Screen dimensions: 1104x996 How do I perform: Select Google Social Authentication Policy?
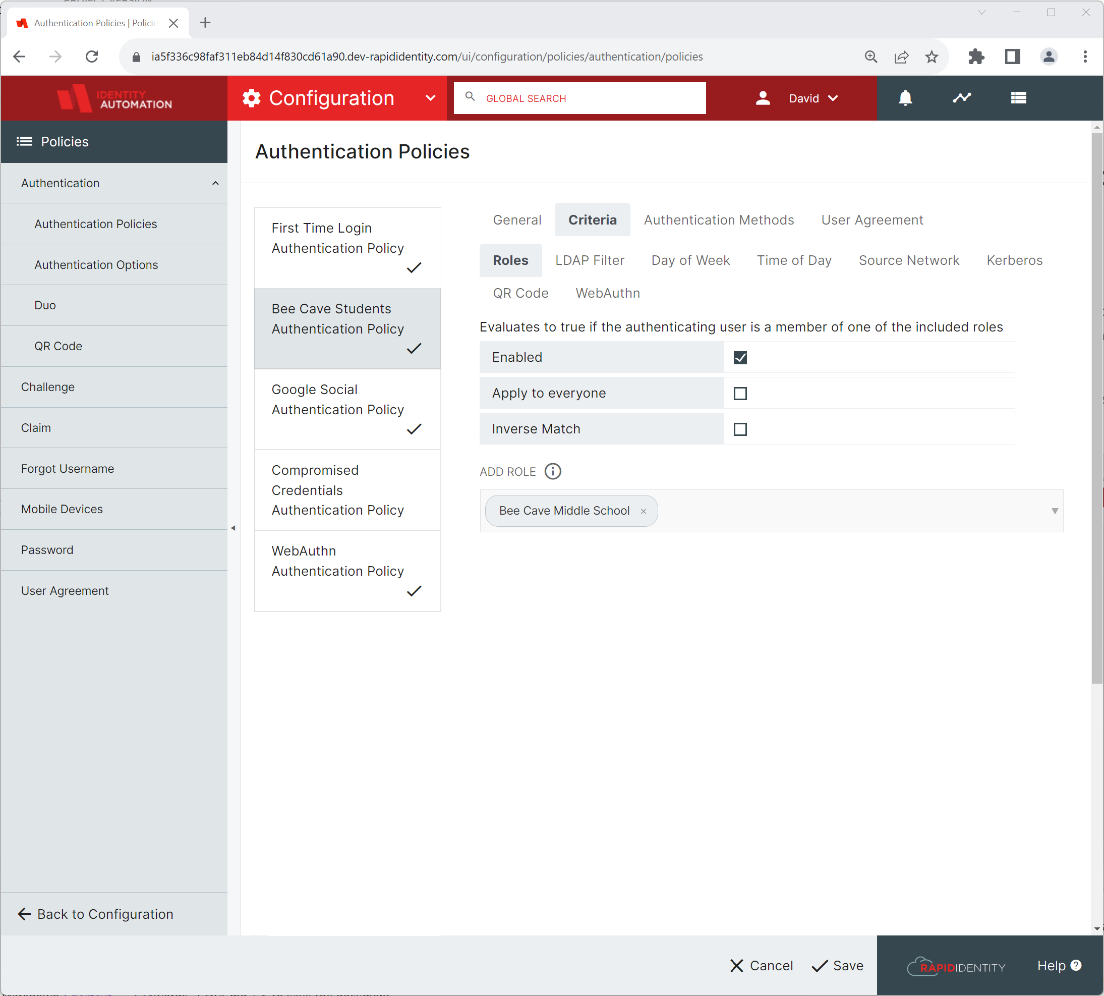(x=347, y=409)
